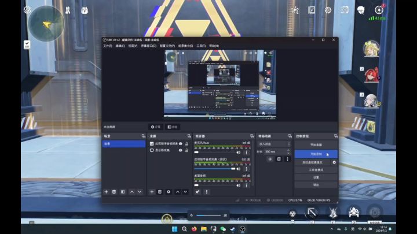The height and width of the screenshot is (234, 417).
Task: Open the Help menu in OBS
Action: coord(214,46)
